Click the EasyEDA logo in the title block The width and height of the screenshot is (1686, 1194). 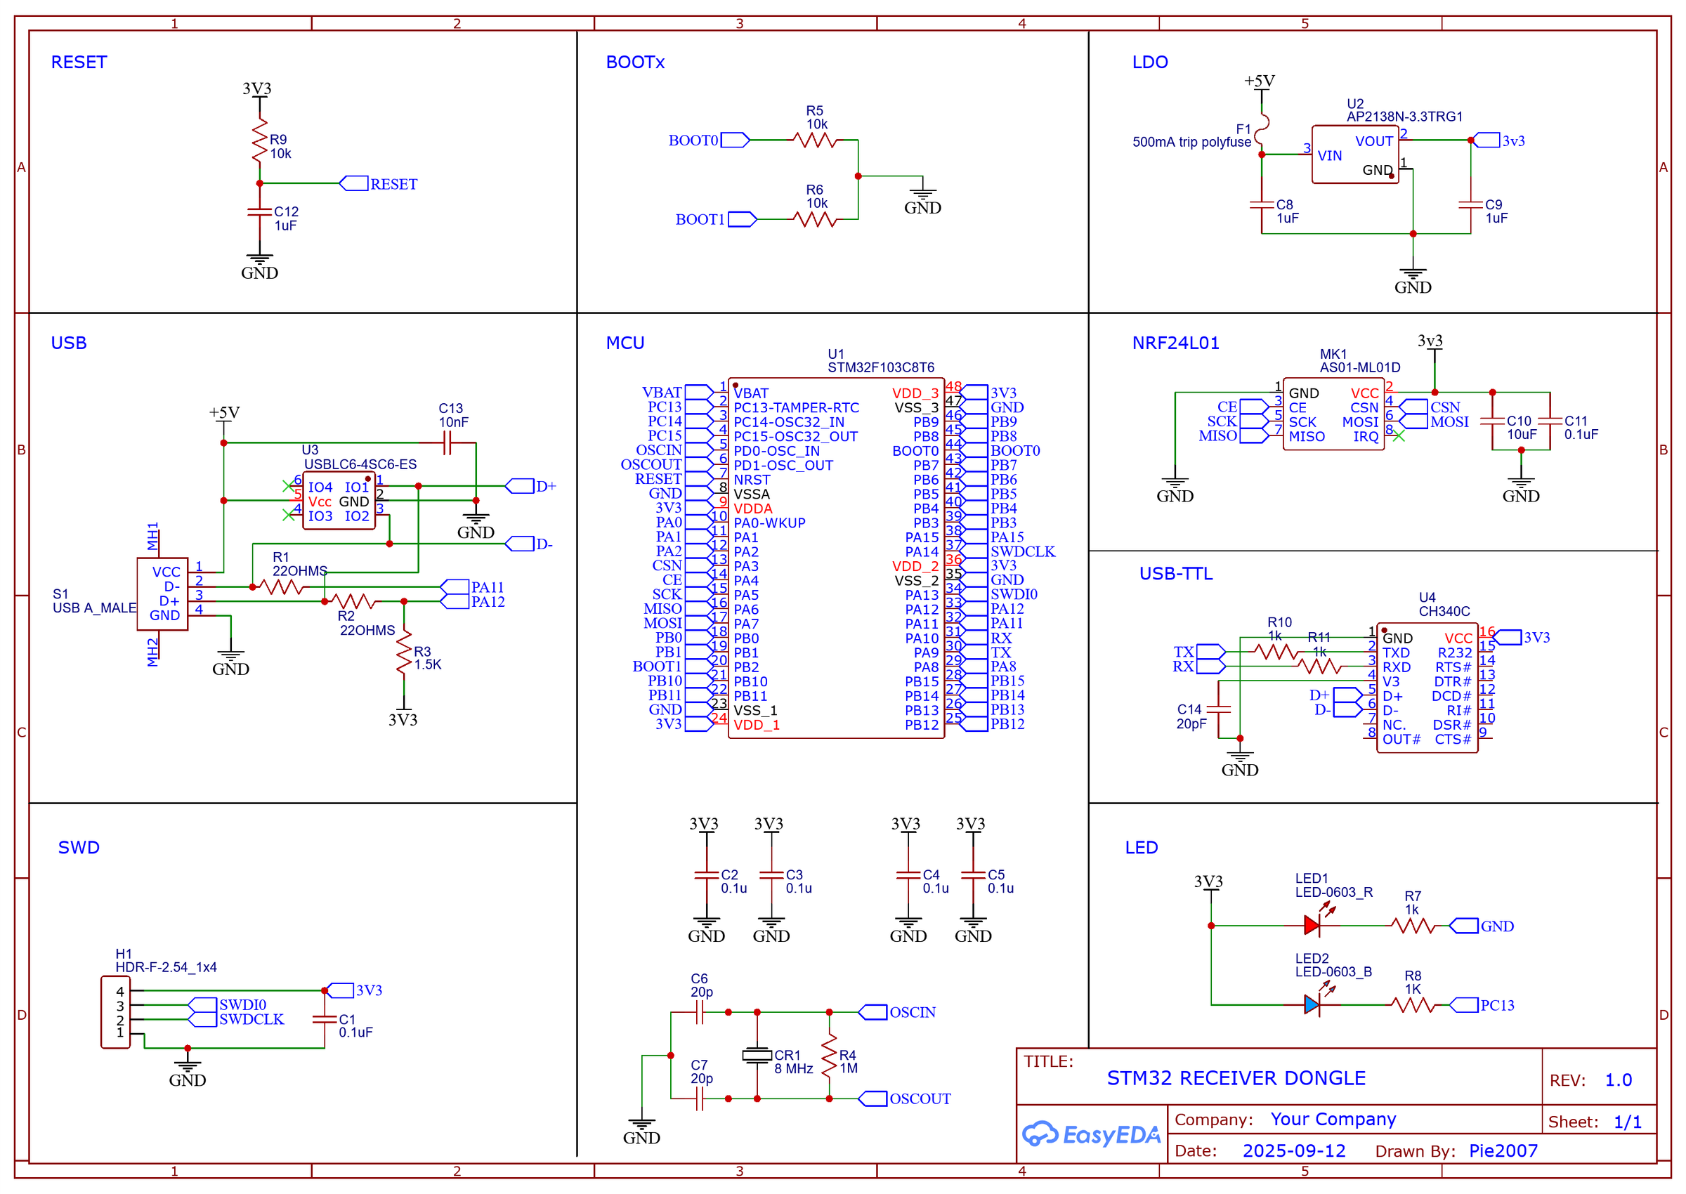pos(1091,1134)
